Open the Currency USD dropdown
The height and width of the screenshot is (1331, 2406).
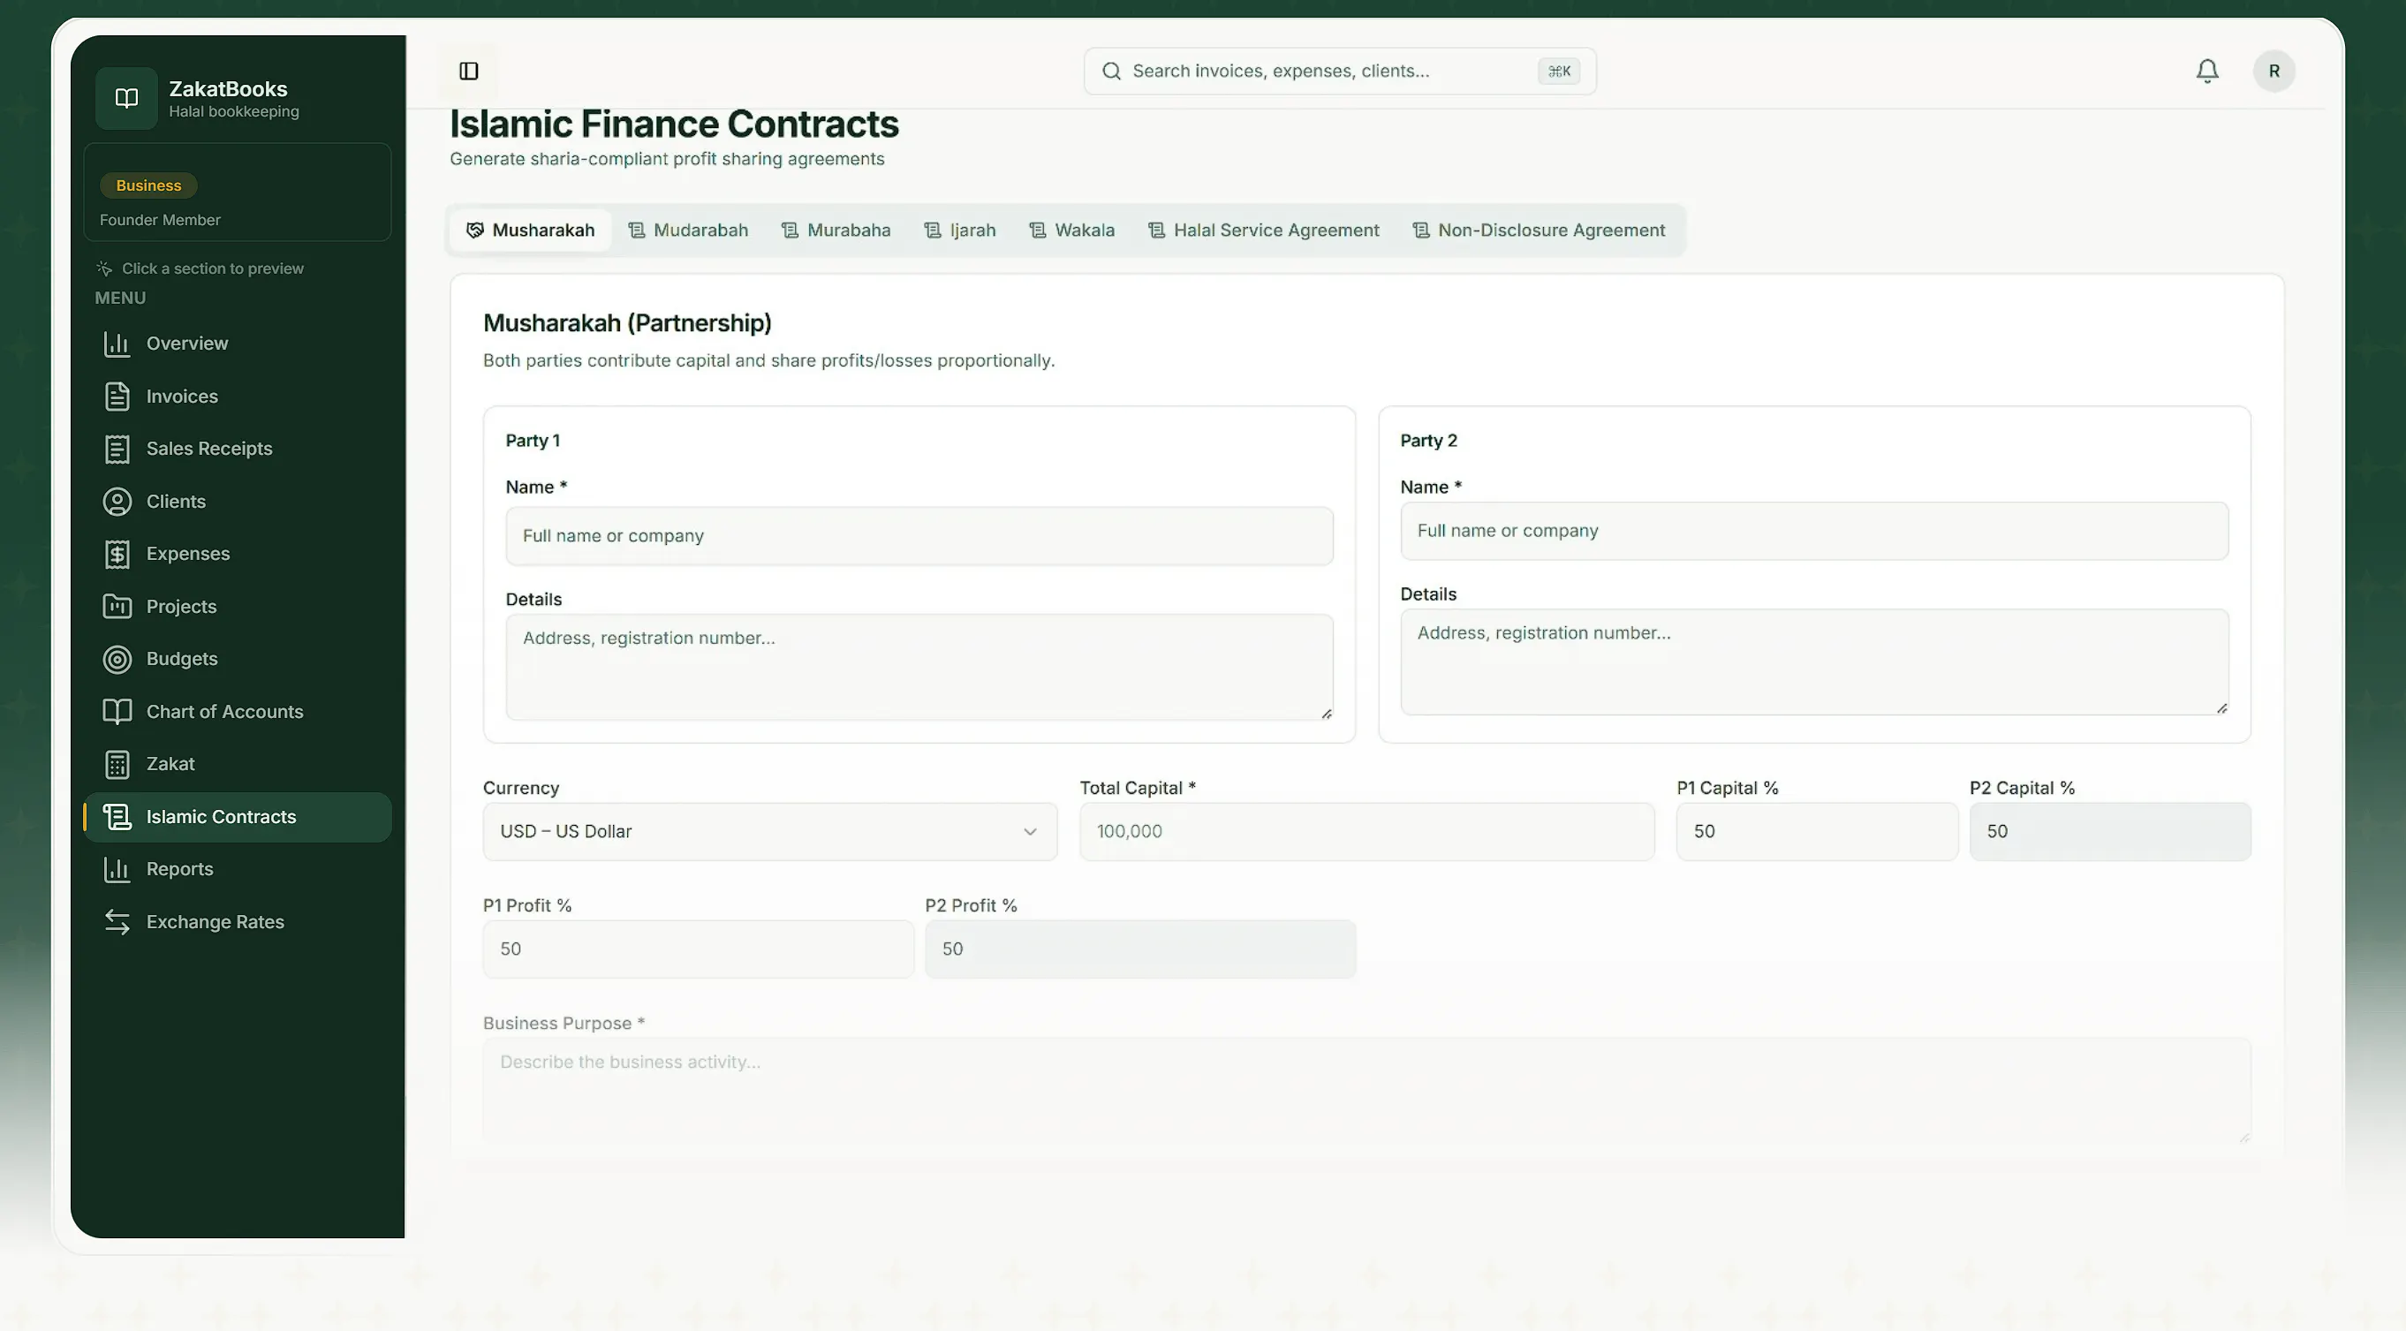pos(769,831)
